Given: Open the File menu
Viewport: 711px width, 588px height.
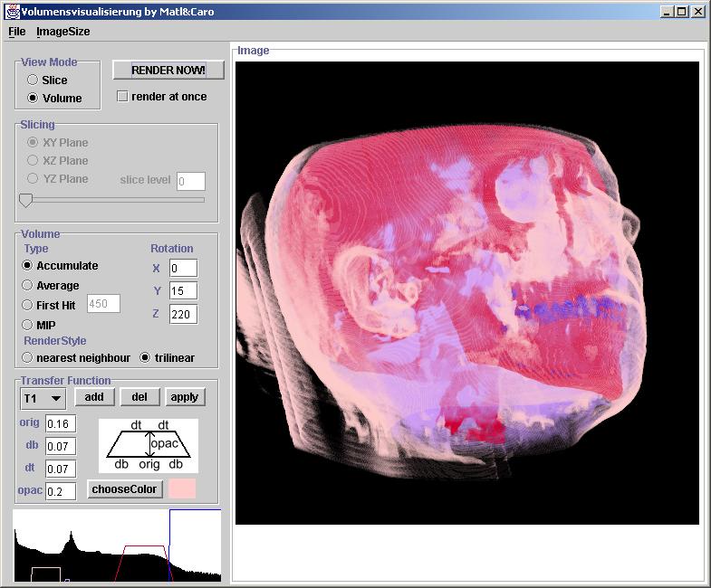Looking at the screenshot, I should 17,32.
